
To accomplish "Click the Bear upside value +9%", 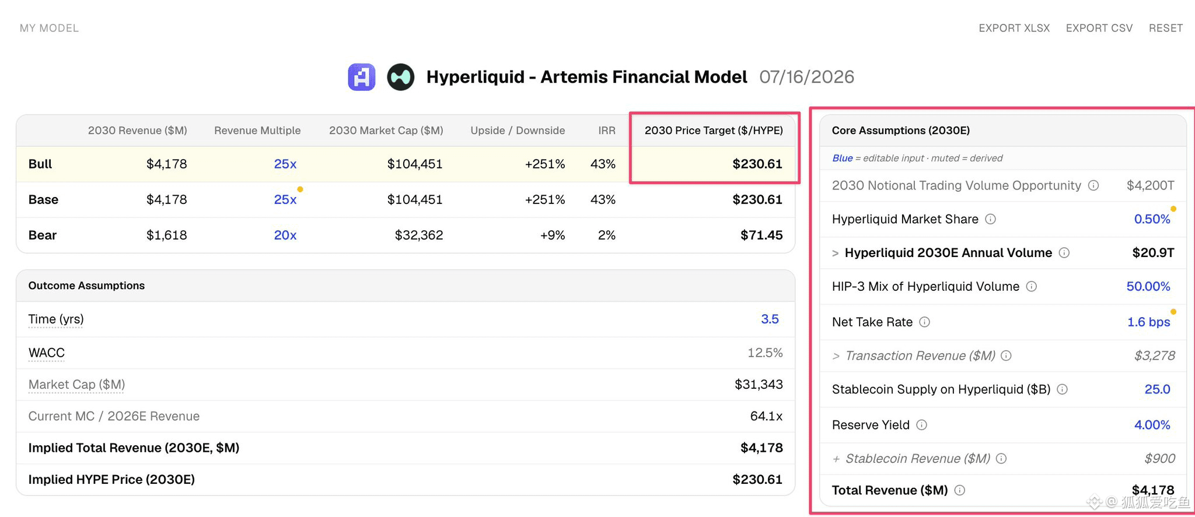I will point(553,235).
